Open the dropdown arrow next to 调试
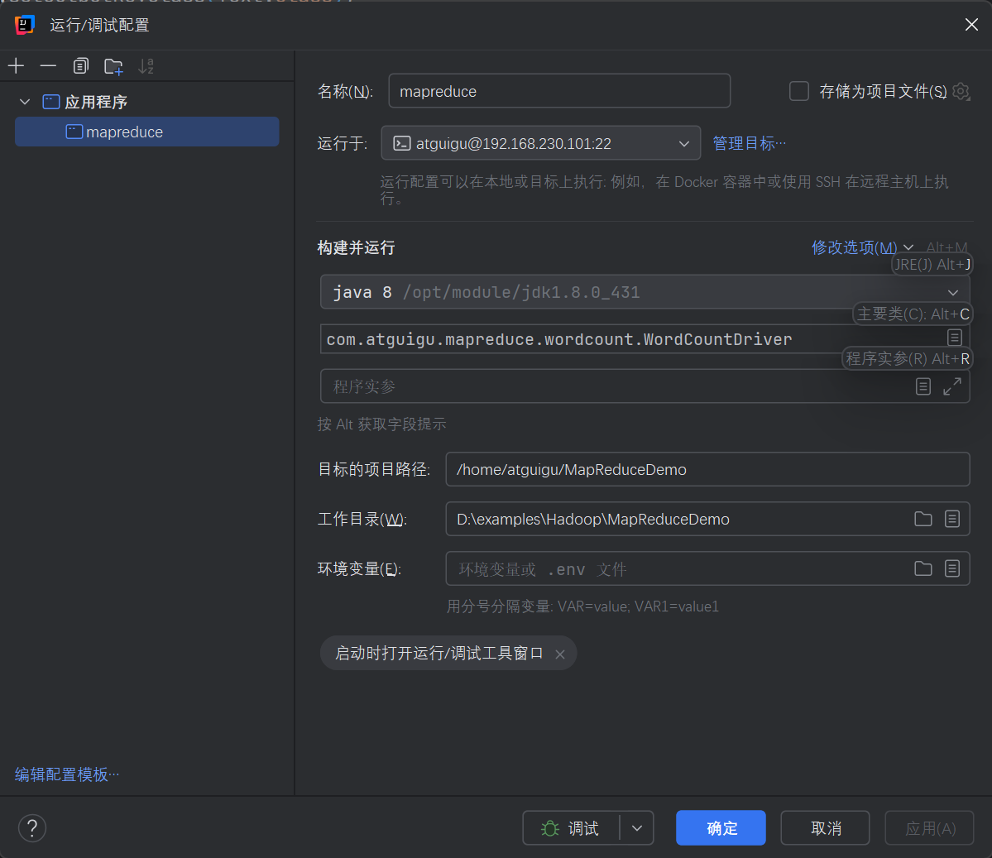The image size is (992, 858). click(x=637, y=827)
